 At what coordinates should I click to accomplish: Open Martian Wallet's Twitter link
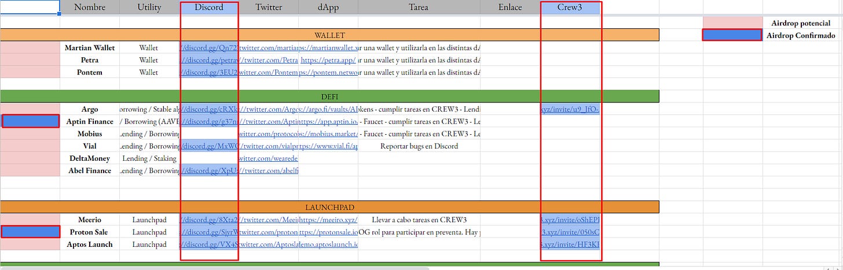point(269,47)
